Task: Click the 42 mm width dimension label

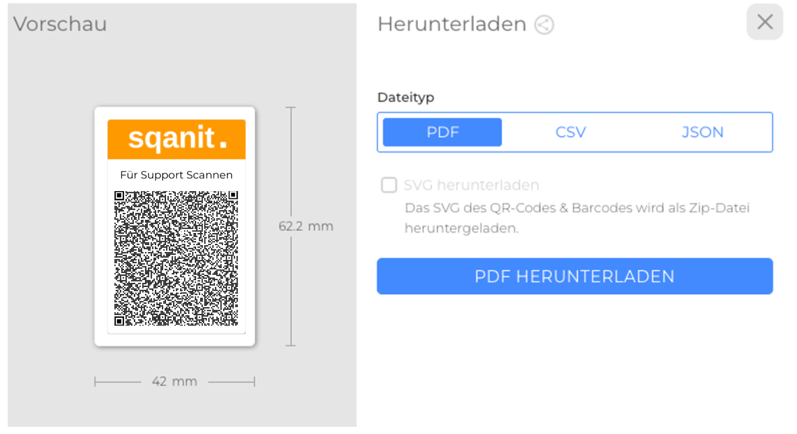Action: [174, 381]
